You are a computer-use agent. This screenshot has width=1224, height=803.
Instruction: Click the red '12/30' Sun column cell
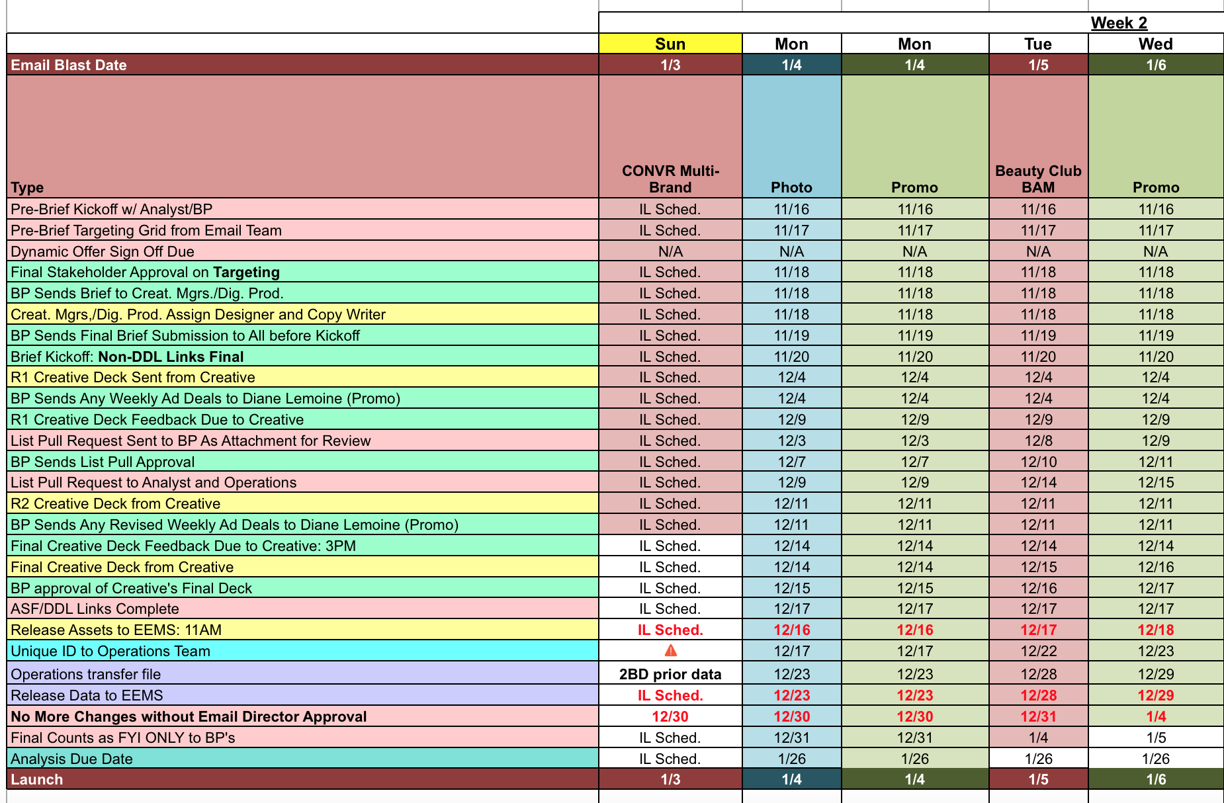click(670, 716)
